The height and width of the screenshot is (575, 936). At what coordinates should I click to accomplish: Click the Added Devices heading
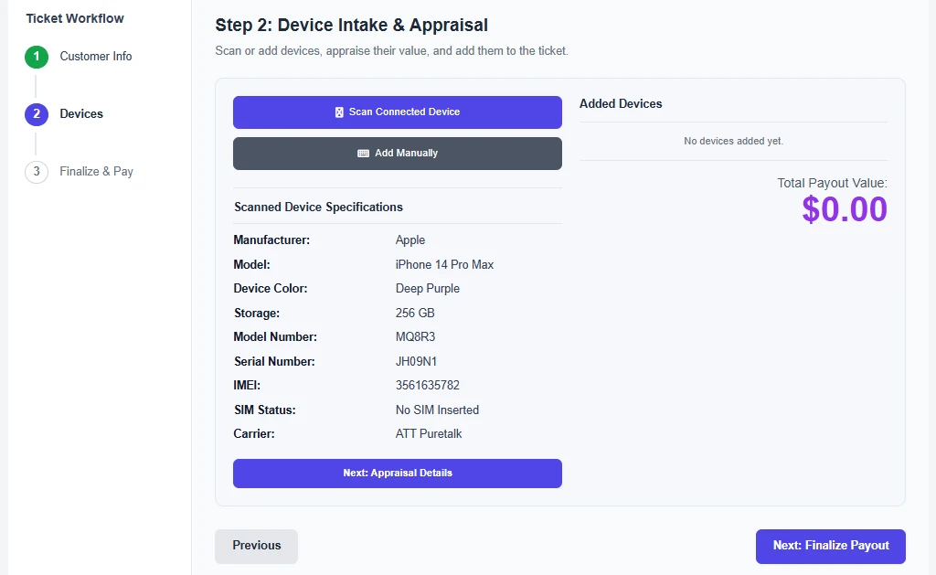pos(621,104)
